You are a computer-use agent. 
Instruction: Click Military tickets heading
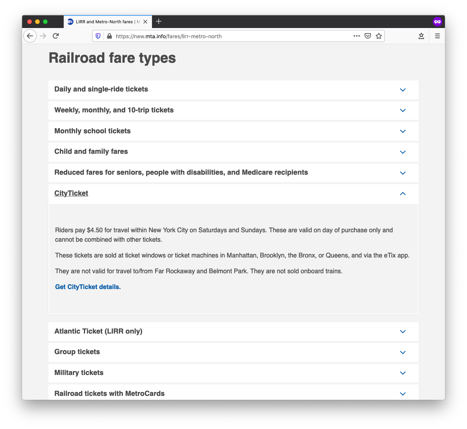(79, 373)
